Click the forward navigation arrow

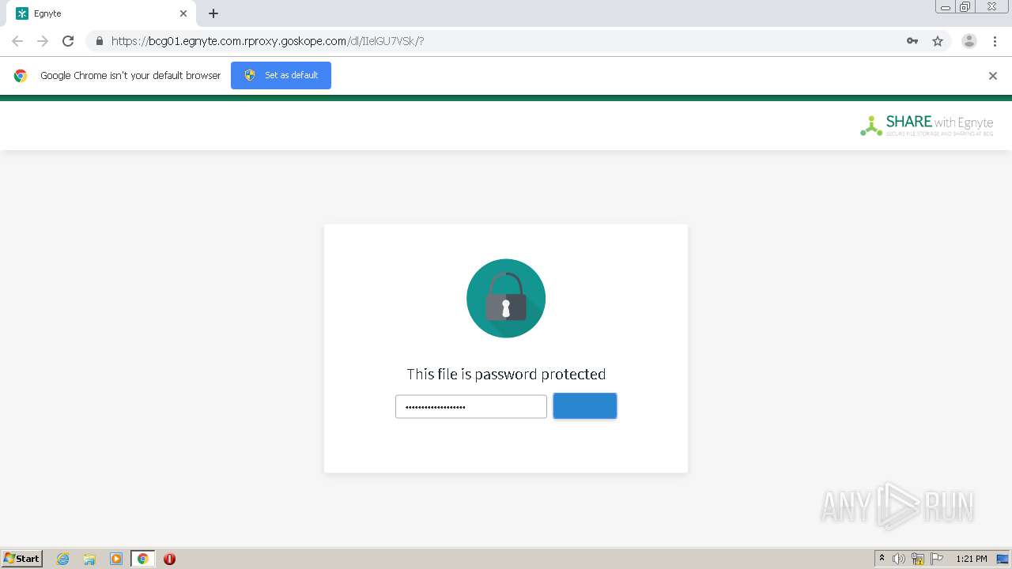coord(43,41)
